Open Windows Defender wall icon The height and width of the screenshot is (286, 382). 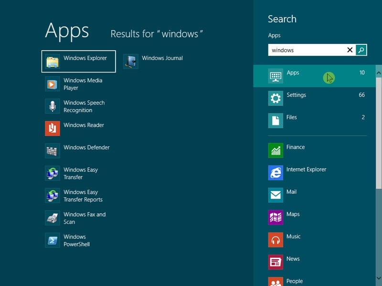[53, 151]
